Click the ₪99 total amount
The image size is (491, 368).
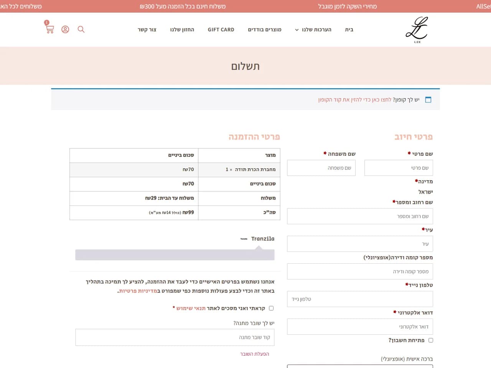coord(188,212)
